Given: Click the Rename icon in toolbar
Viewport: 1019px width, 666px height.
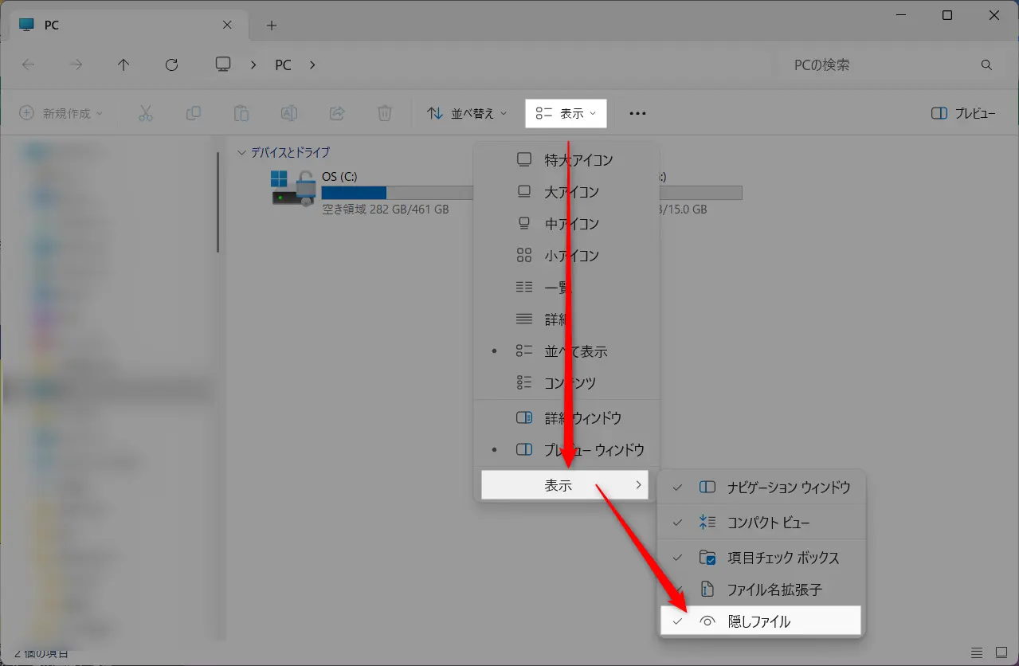Looking at the screenshot, I should [289, 113].
